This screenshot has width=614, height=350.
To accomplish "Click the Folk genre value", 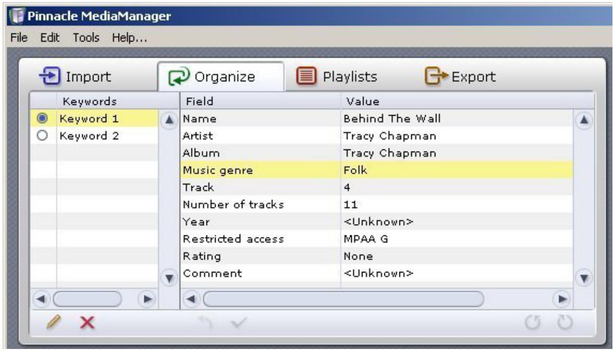I will coord(355,170).
